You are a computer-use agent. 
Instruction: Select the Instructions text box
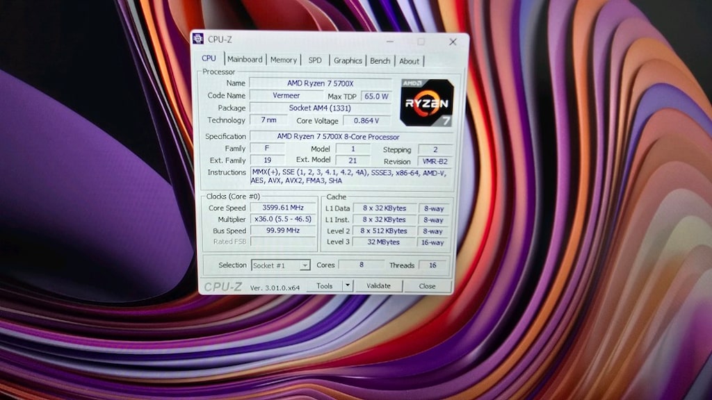pos(351,176)
